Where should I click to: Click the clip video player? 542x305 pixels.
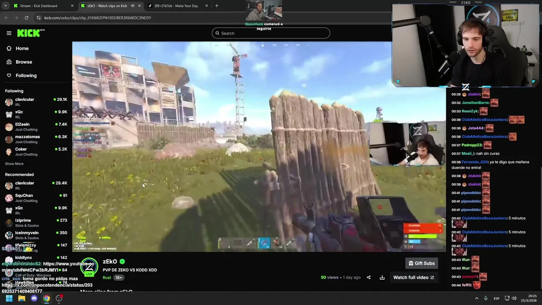(259, 147)
